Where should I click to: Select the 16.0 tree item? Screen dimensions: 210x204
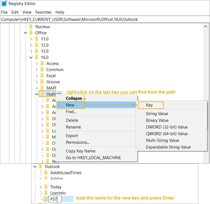click(x=45, y=57)
